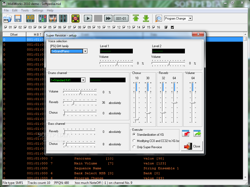250x187 pixels.
Task: Select Standardization of XG radio button
Action: [x=134, y=134]
